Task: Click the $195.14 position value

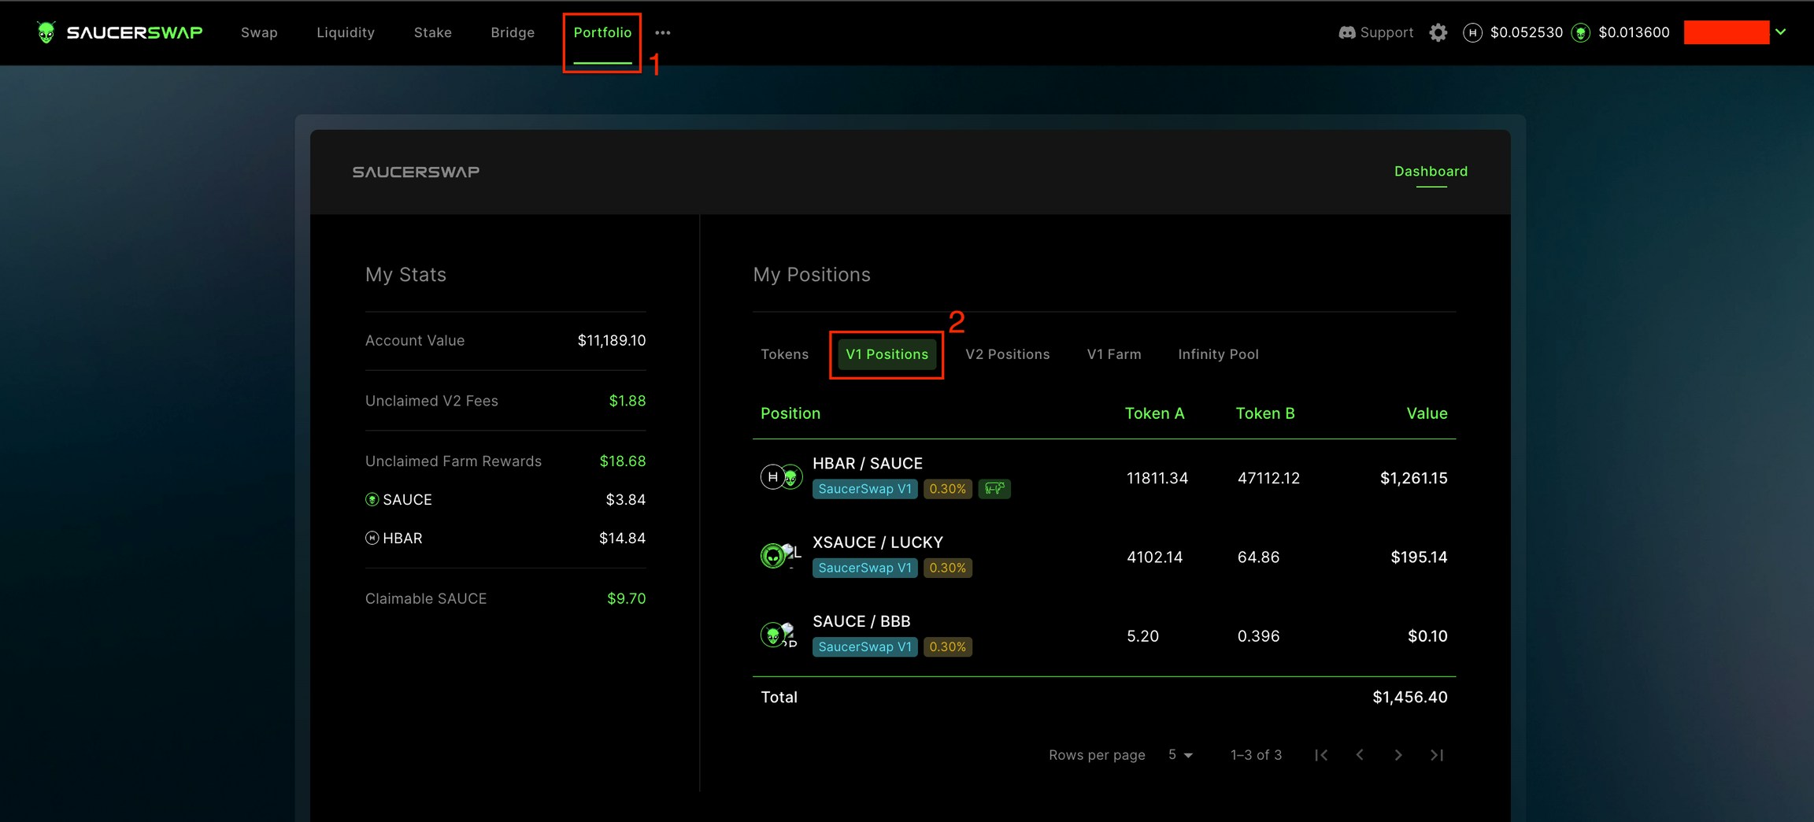Action: 1419,557
